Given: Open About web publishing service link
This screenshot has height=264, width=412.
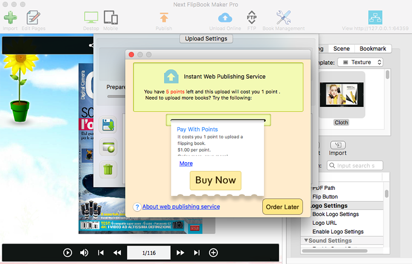Looking at the screenshot, I should pos(181,207).
